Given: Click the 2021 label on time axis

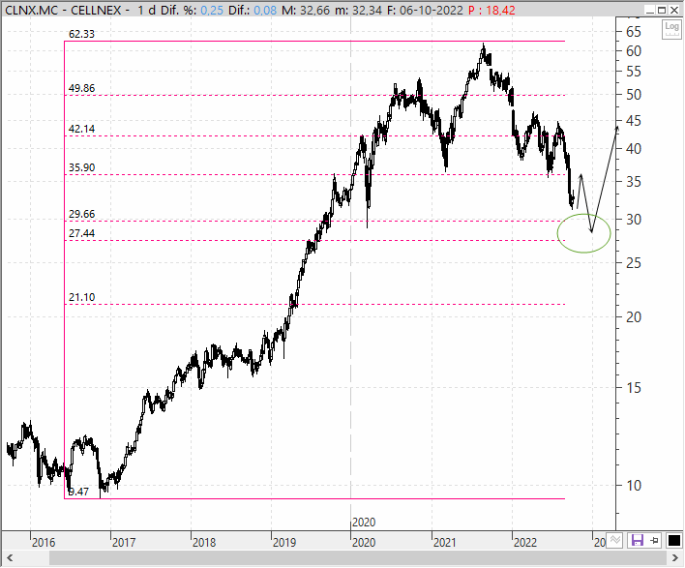Looking at the screenshot, I should (x=445, y=543).
